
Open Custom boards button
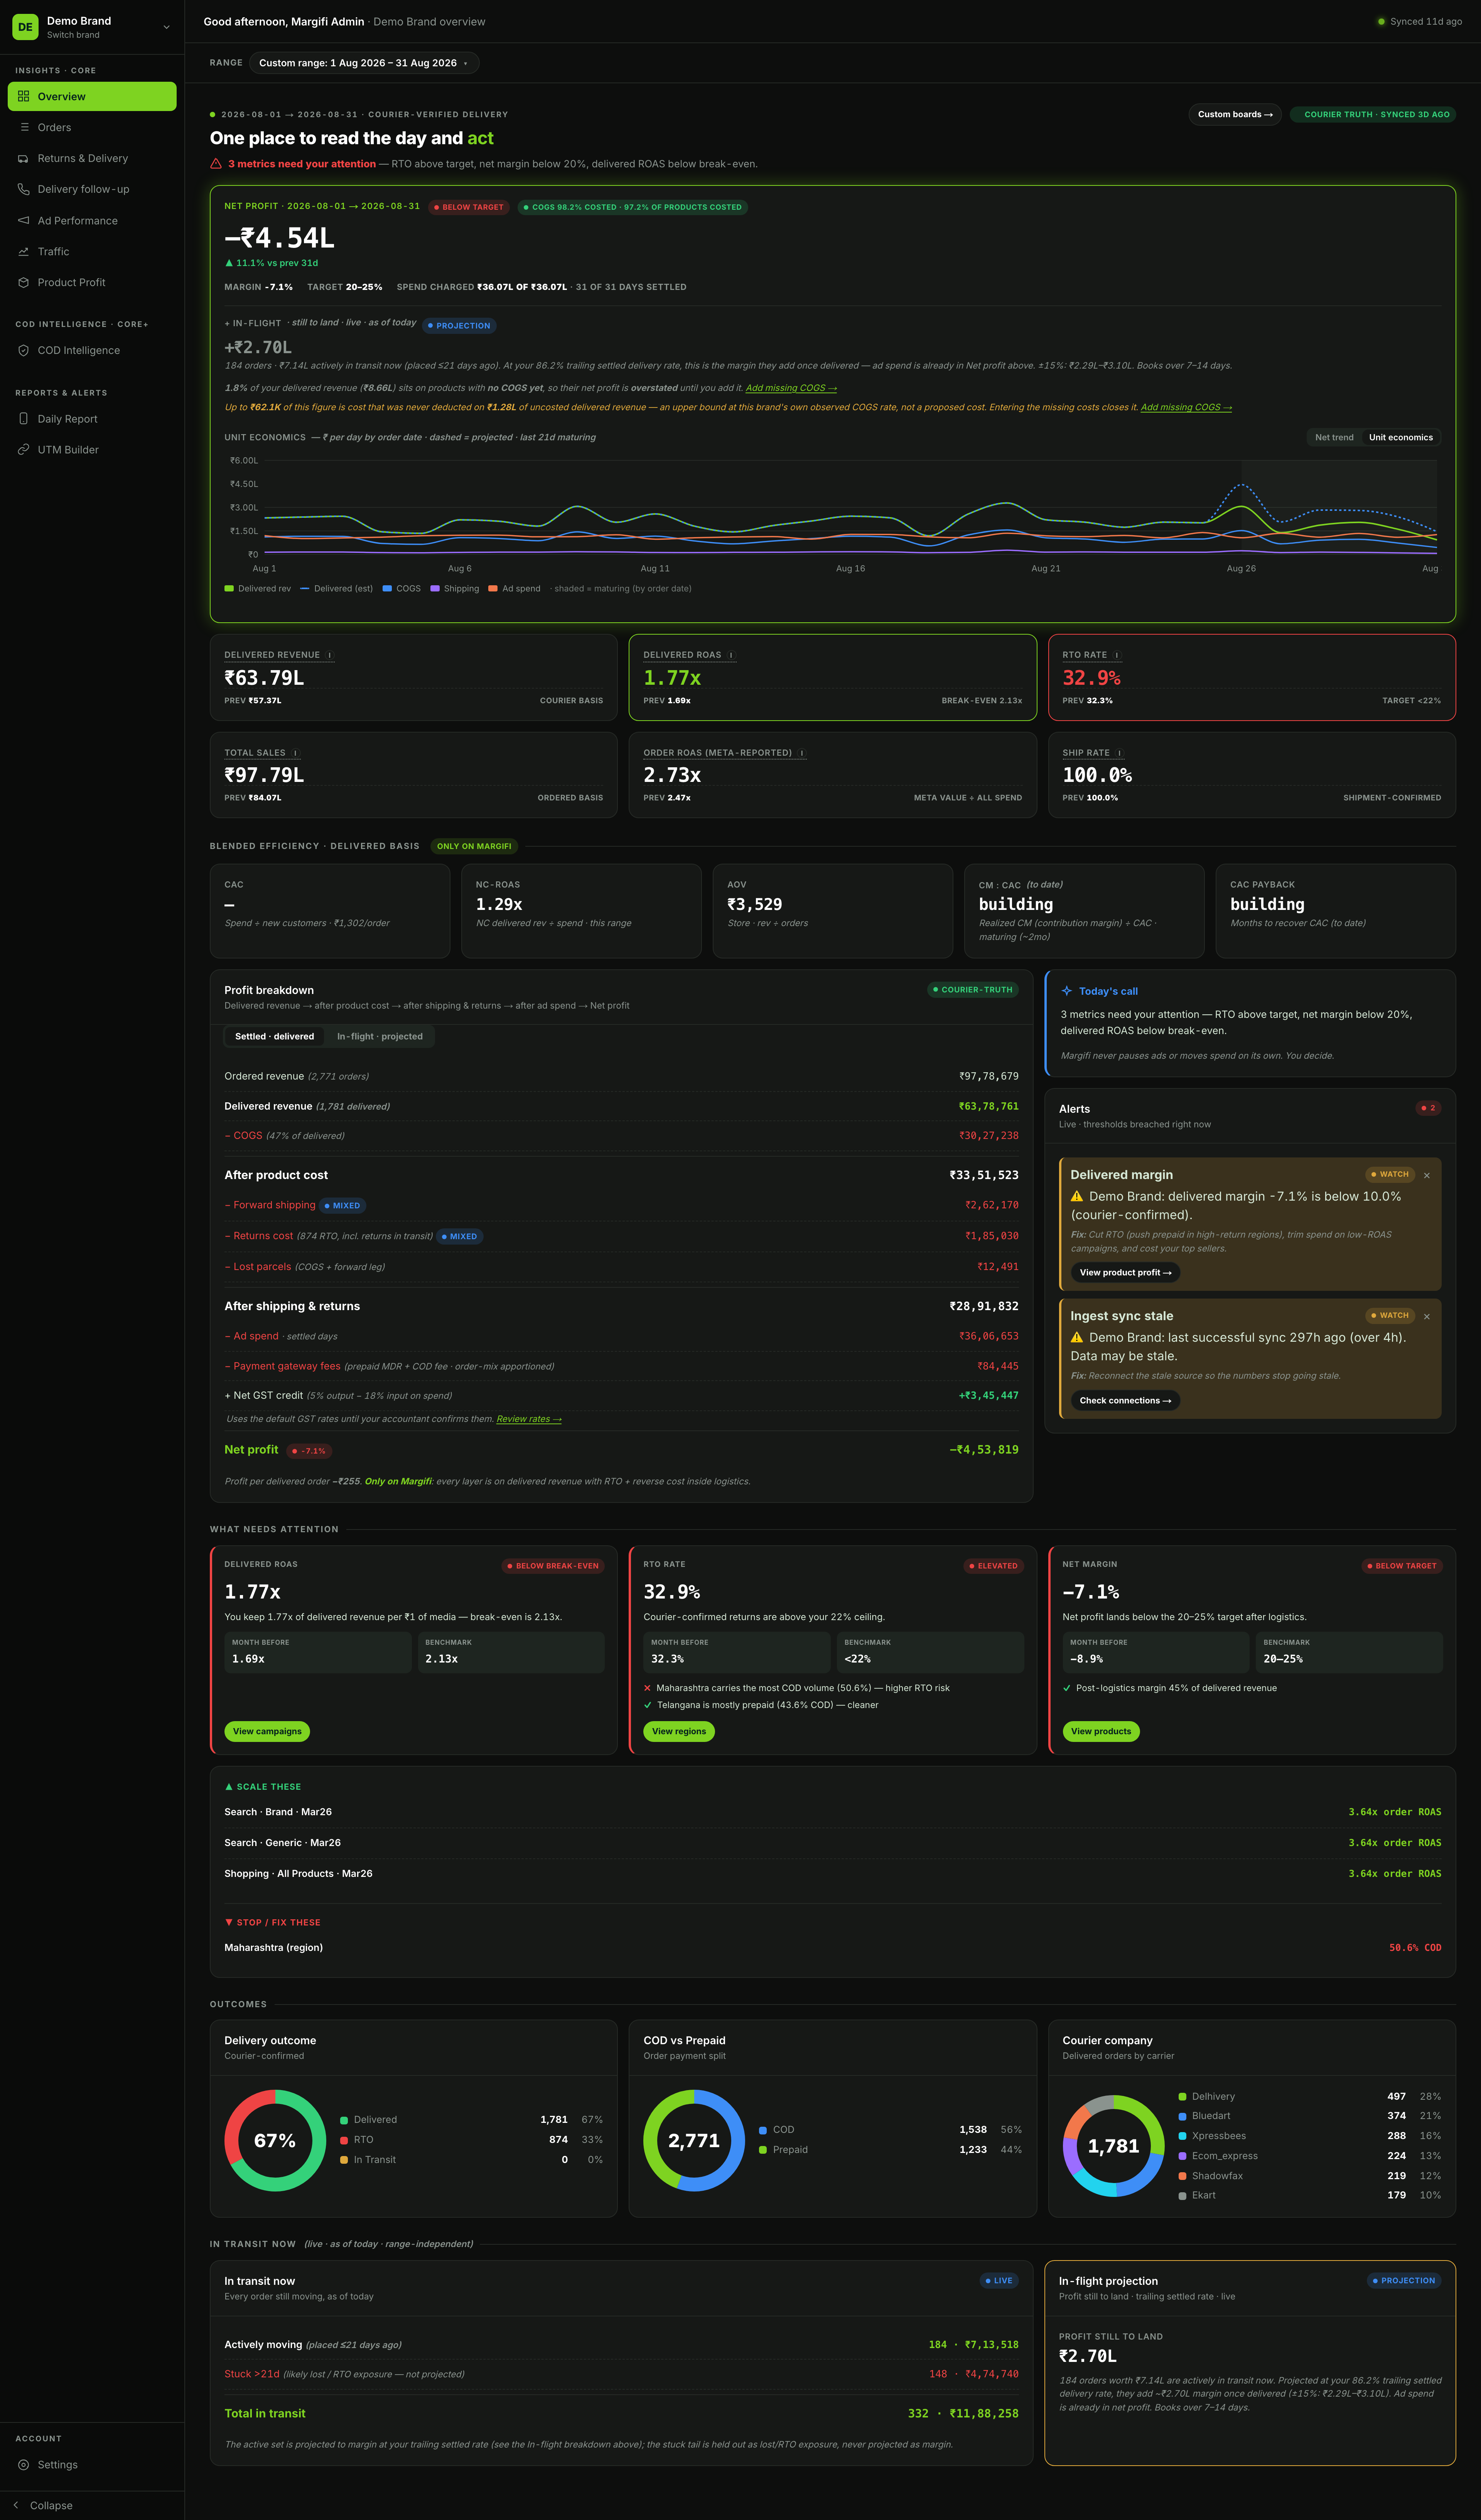(1235, 115)
